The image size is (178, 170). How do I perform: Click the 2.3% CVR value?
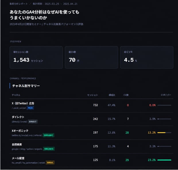tap(152, 146)
